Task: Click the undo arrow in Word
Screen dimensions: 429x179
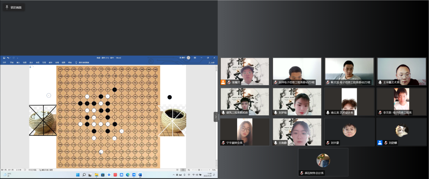Action: [8, 58]
